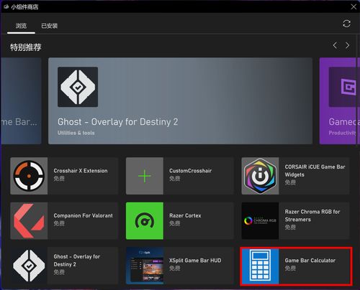Open Game Bar Calculator title text
The width and height of the screenshot is (360, 290).
(x=310, y=261)
